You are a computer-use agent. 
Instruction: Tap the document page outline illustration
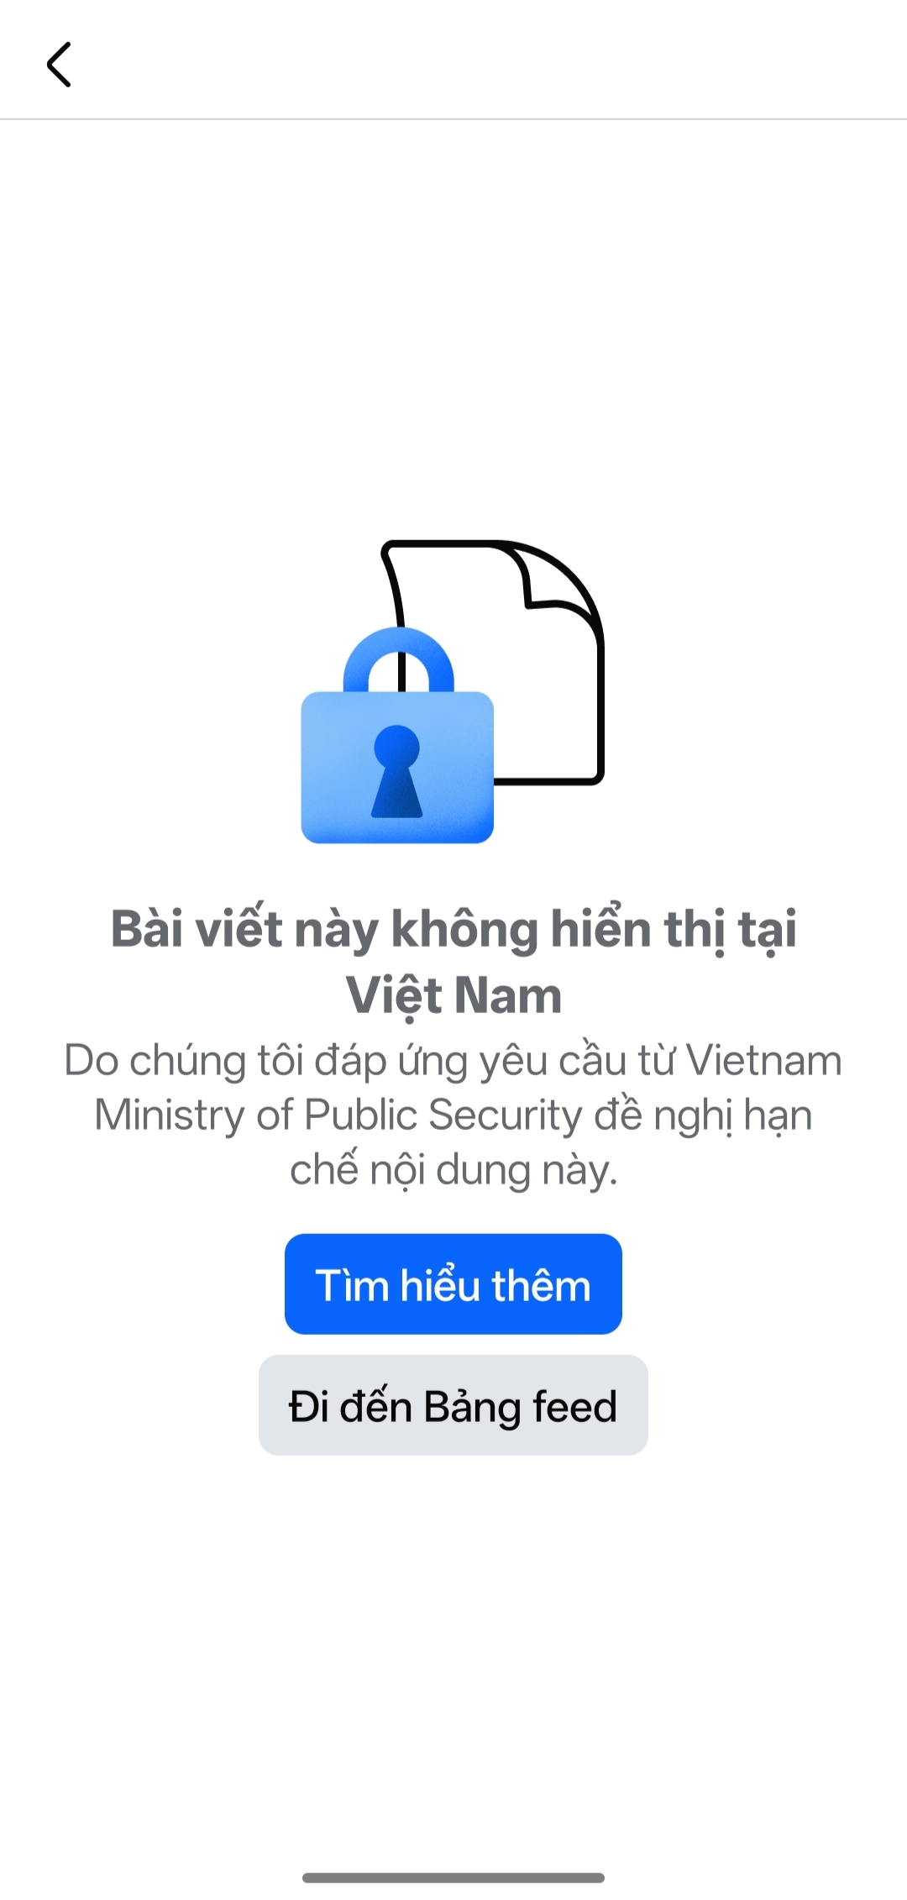pos(495,662)
